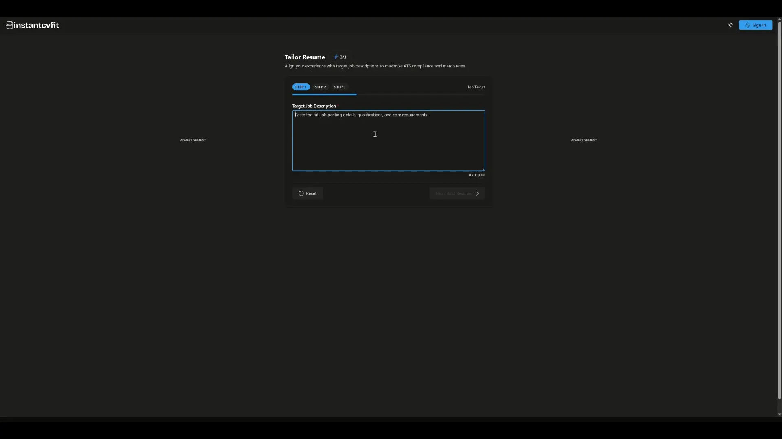This screenshot has width=782, height=439.
Task: Click the Reset button
Action: (x=308, y=193)
